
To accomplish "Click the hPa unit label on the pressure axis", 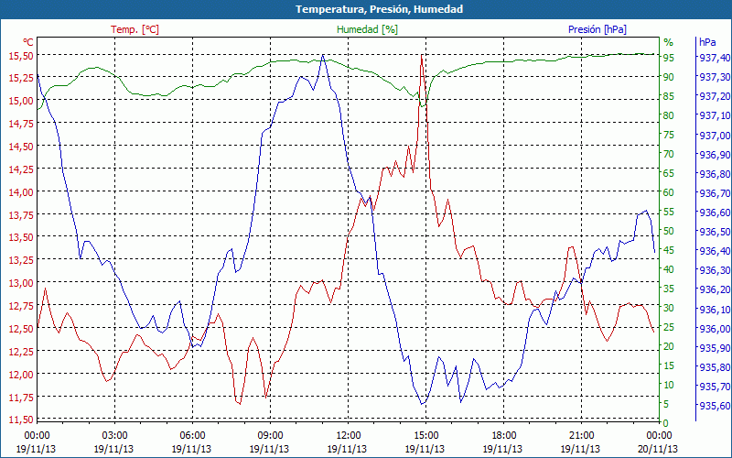I will tap(707, 42).
